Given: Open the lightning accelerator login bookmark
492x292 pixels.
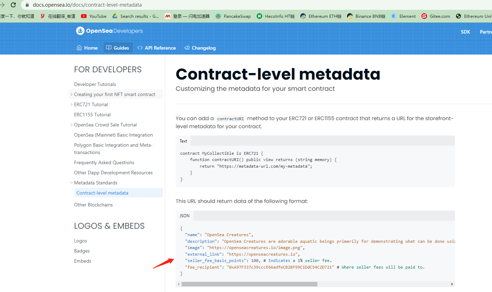Looking at the screenshot, I should [x=187, y=16].
